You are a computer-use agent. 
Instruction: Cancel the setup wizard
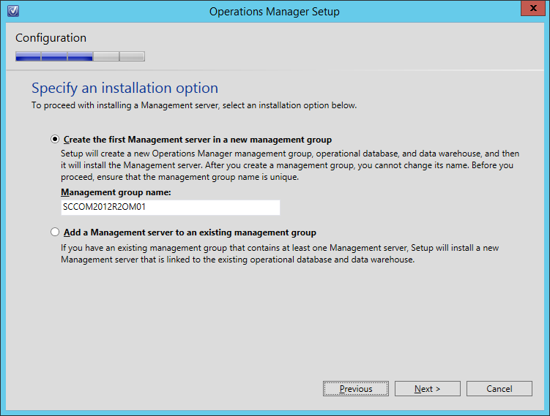coord(499,389)
